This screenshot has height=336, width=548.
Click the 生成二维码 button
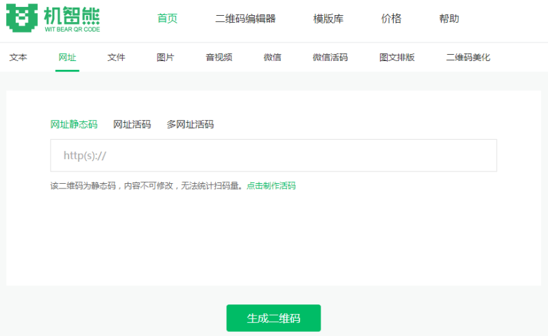[x=273, y=317]
